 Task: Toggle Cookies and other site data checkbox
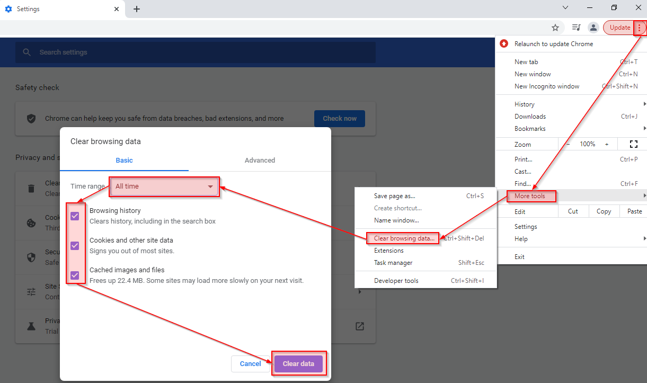(x=75, y=245)
